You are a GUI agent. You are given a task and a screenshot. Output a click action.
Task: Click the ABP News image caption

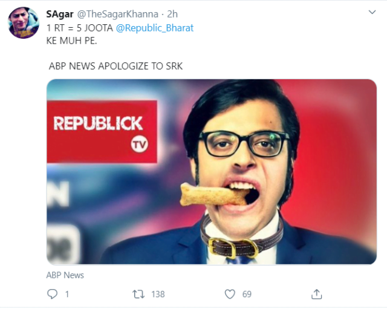coord(65,275)
